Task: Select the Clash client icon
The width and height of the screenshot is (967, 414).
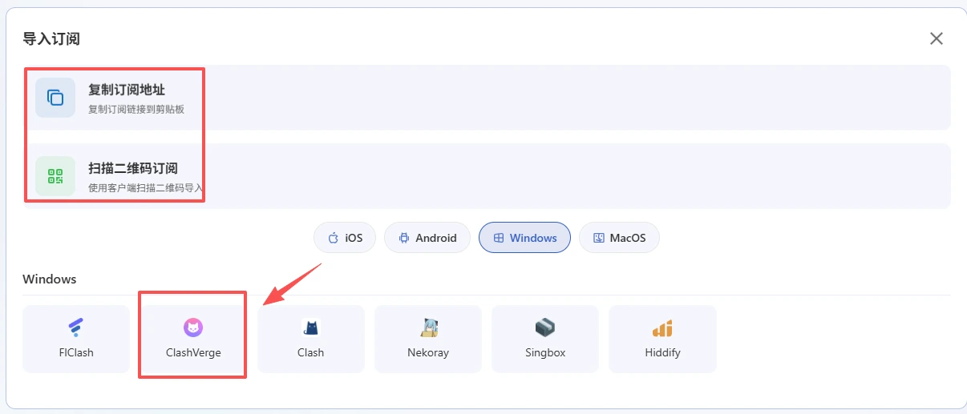Action: (x=311, y=327)
